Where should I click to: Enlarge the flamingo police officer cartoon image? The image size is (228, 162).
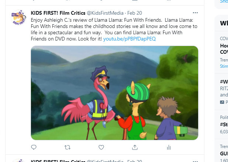coord(114,93)
